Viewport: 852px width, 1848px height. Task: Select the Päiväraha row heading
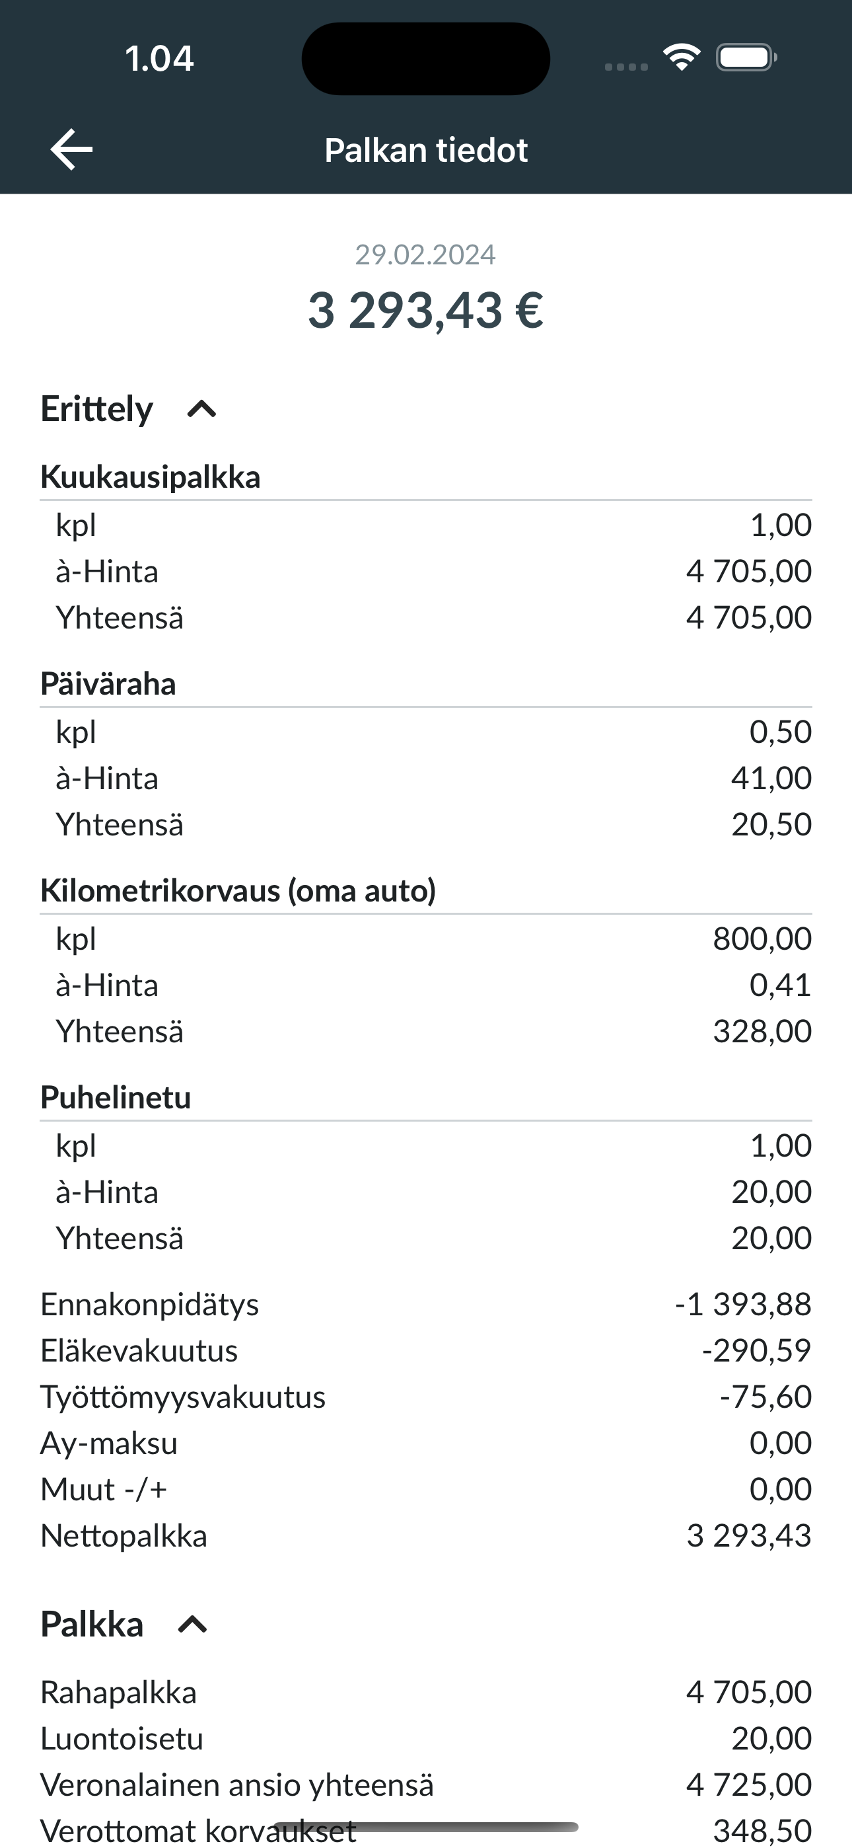point(108,683)
